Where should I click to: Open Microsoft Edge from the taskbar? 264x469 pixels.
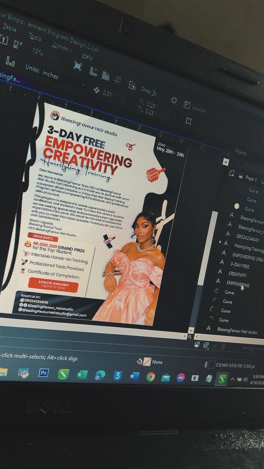point(100,376)
